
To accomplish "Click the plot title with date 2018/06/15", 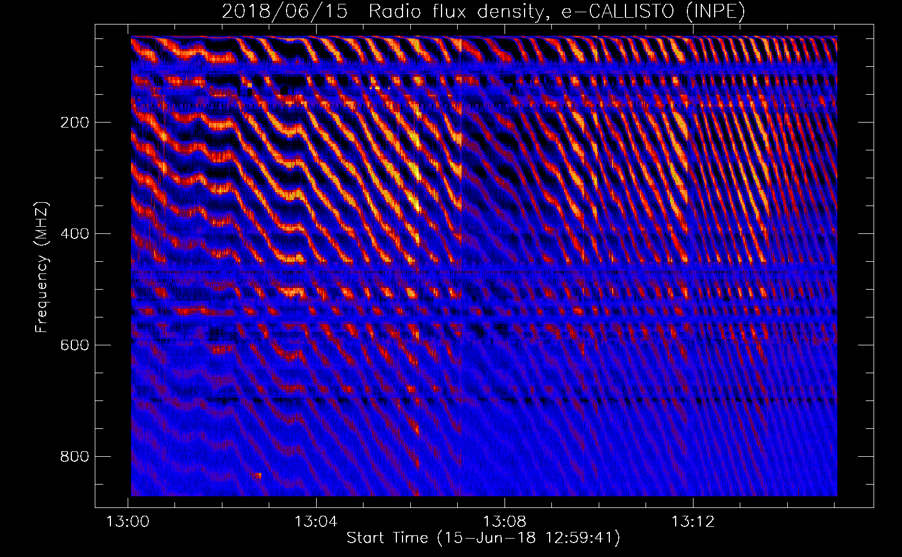I will (x=483, y=11).
